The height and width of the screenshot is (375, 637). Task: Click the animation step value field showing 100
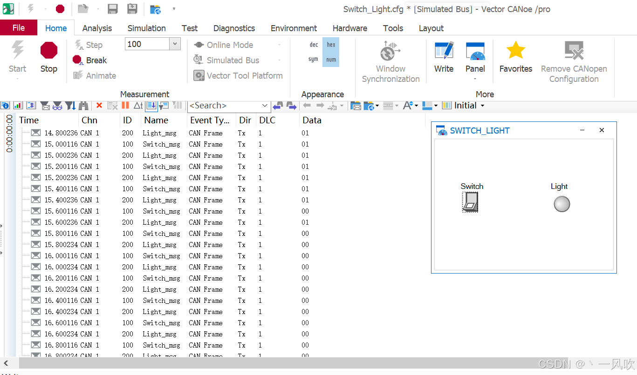[147, 44]
